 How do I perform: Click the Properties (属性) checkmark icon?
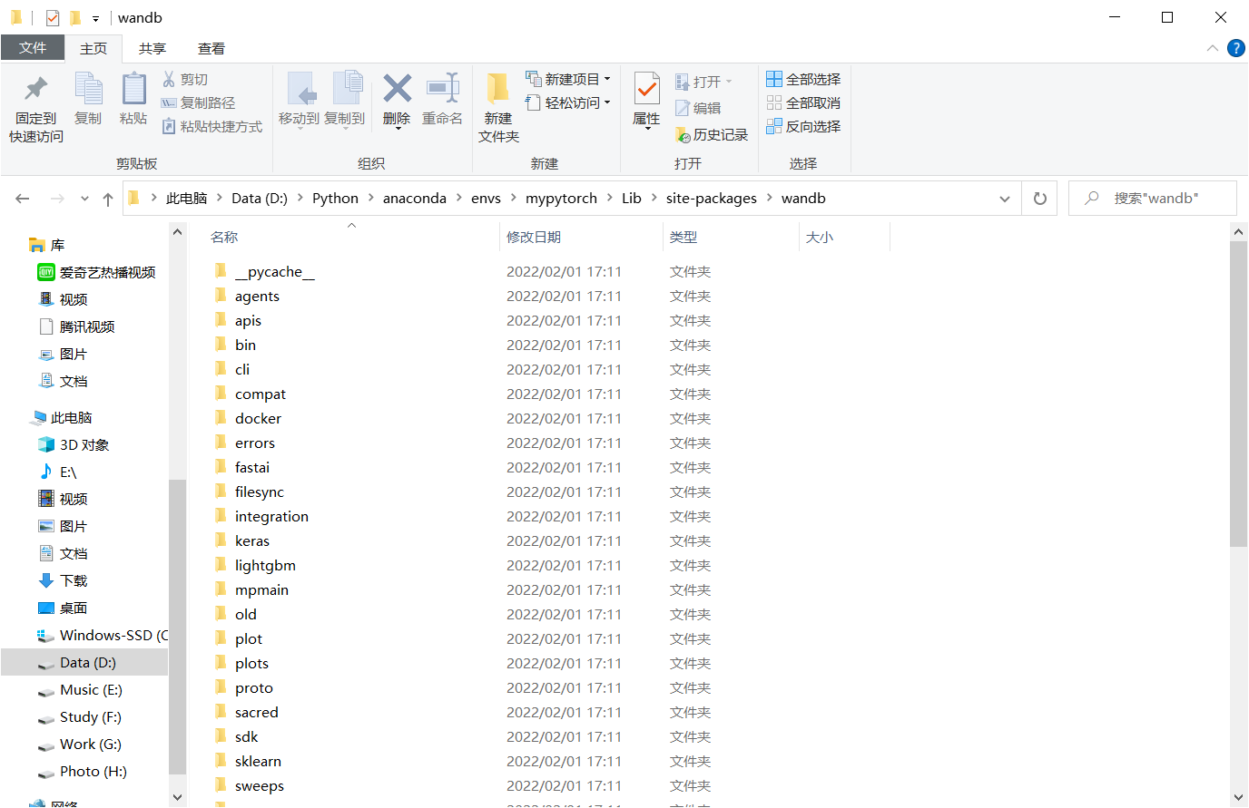[647, 89]
